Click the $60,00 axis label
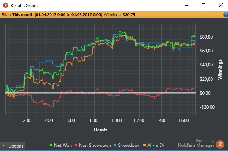 click(206, 51)
